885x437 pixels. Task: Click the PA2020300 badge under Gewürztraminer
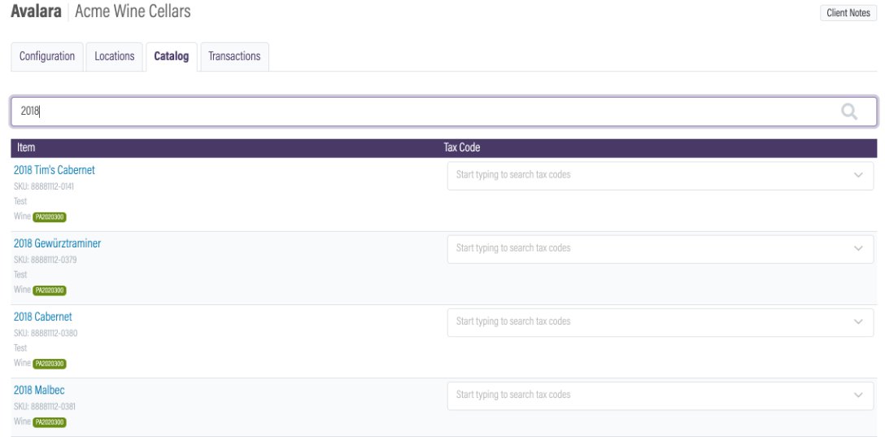tap(50, 291)
